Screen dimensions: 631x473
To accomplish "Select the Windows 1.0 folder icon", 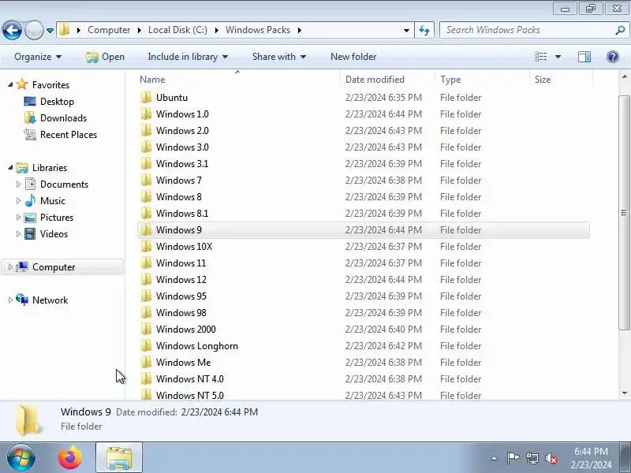I will pyautogui.click(x=147, y=114).
